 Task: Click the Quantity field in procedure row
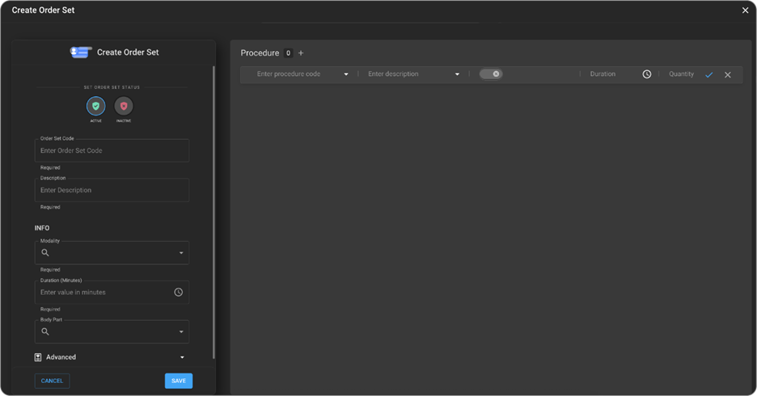point(681,74)
